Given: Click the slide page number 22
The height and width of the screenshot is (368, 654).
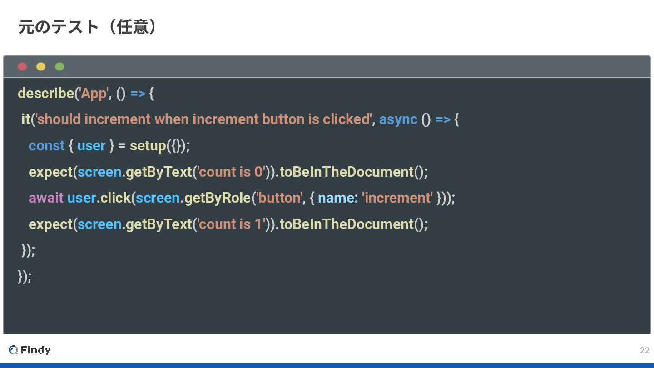Looking at the screenshot, I should tap(644, 350).
